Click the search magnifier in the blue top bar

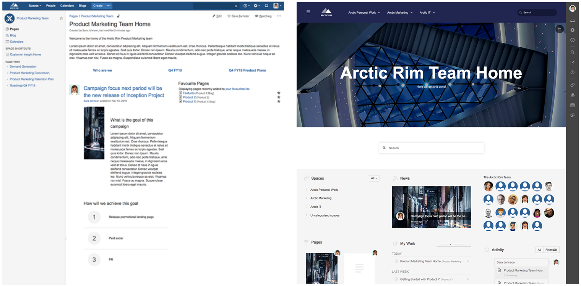point(236,6)
